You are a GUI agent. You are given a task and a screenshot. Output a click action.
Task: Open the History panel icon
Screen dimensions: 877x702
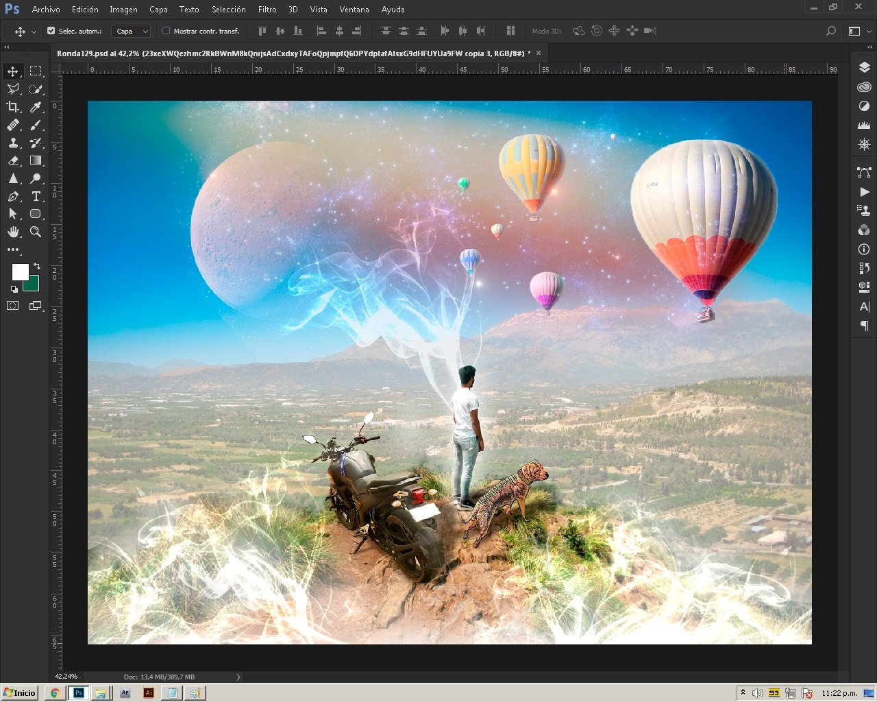point(864,268)
